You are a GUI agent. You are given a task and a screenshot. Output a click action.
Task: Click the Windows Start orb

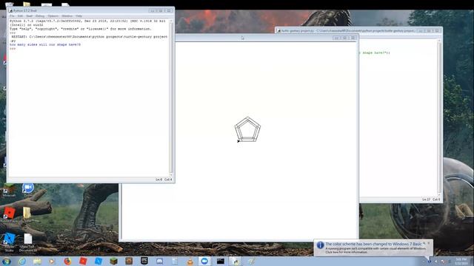pyautogui.click(x=7, y=261)
